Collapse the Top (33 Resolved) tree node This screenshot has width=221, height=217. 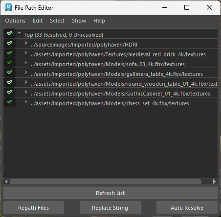[20, 33]
